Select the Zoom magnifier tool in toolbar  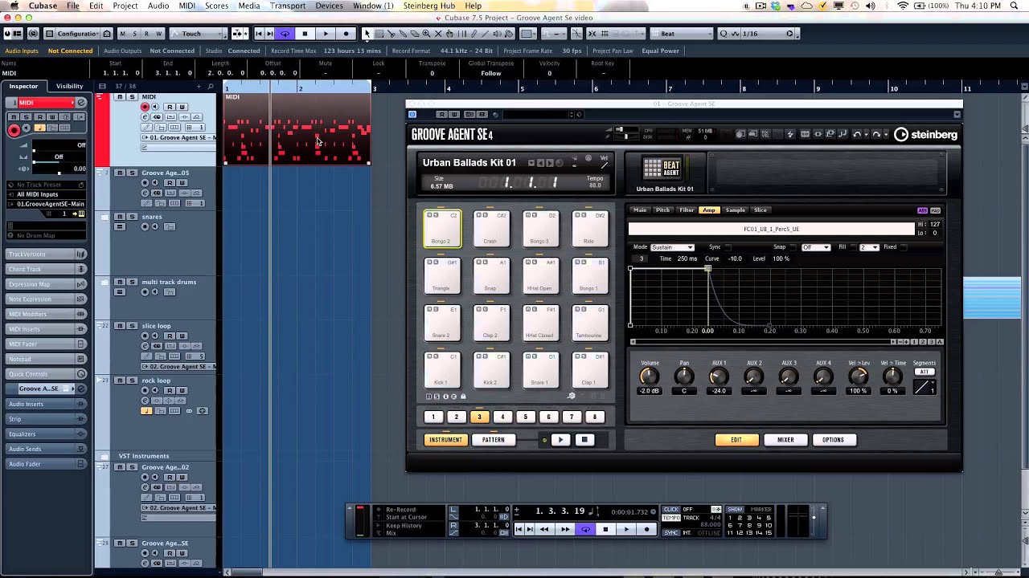(x=427, y=34)
